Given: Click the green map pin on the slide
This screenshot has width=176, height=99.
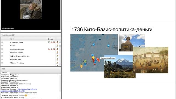Looking at the screenshot, I should tap(85, 61).
